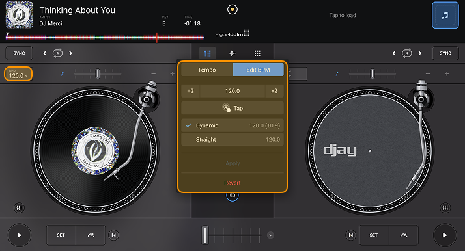Nudge the left deck tempo with plus

[x=173, y=74]
